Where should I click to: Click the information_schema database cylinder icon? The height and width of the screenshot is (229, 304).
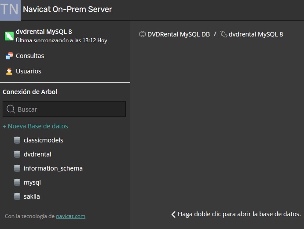17,168
